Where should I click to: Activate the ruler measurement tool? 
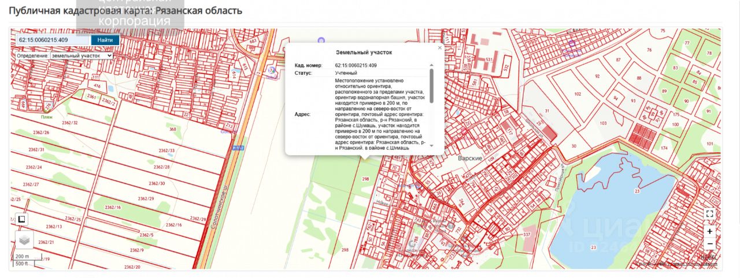pos(21,220)
